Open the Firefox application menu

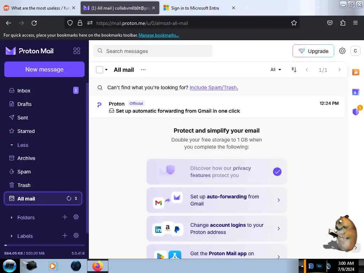355,23
